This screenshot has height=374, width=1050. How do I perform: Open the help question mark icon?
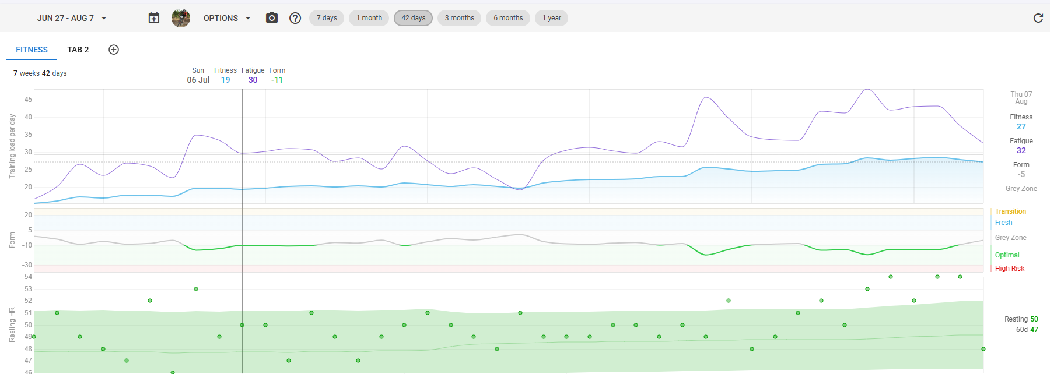pos(295,18)
